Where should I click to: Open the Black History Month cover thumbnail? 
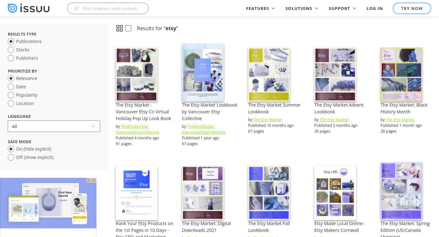401,75
